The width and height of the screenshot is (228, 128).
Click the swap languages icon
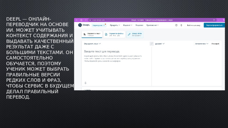point(151,44)
